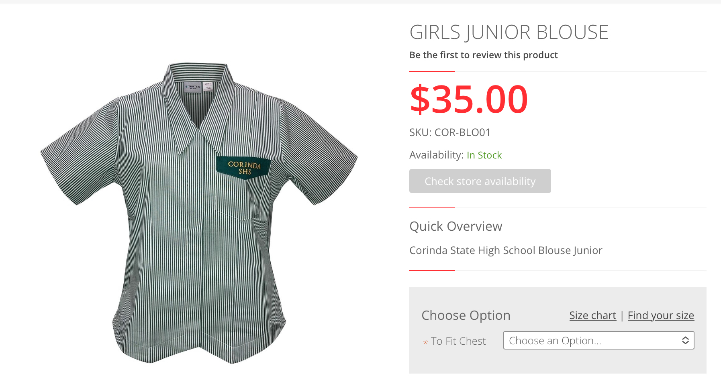The image size is (721, 380).
Task: Click the Check store availability button
Action: tap(480, 181)
